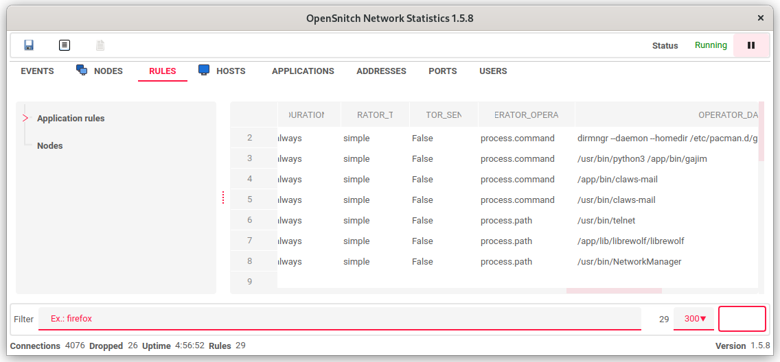
Task: Click the /usr/bin/python3 /app/bin/gajim cell
Action: pyautogui.click(x=667, y=159)
